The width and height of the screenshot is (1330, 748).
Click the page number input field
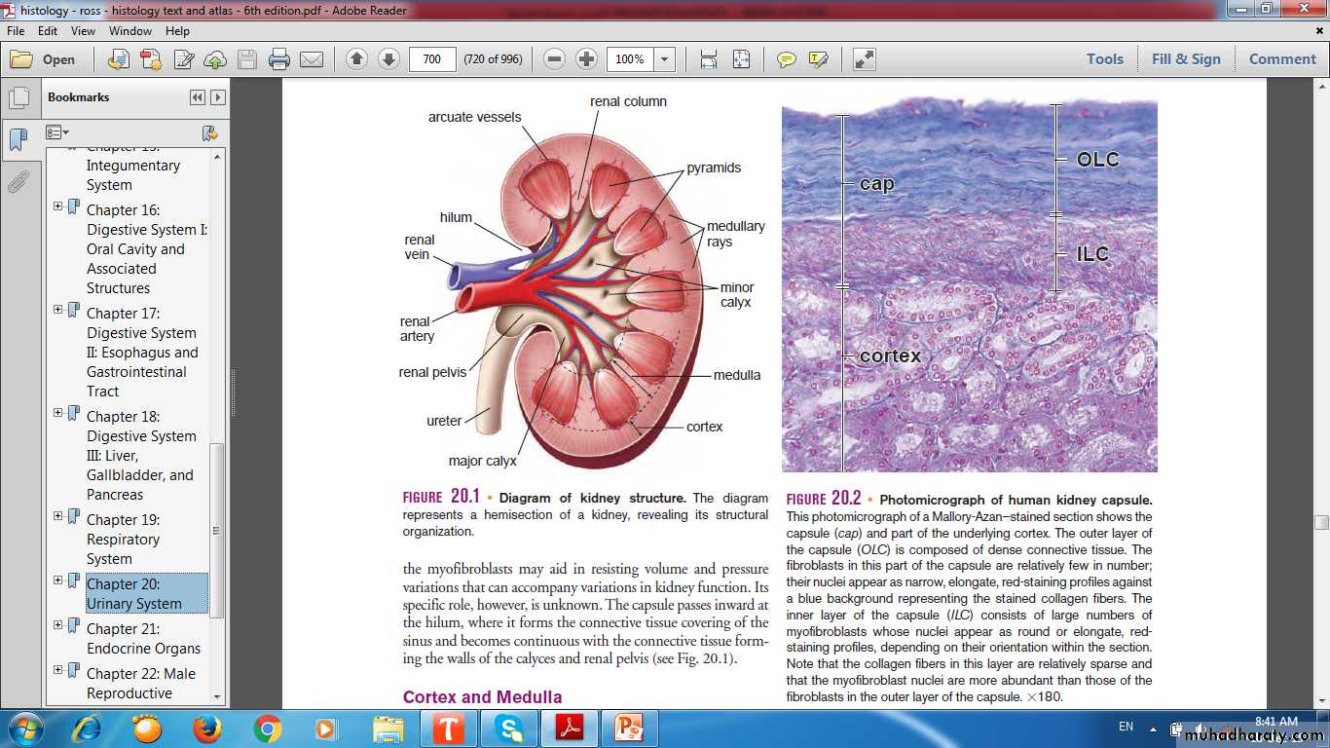point(432,59)
